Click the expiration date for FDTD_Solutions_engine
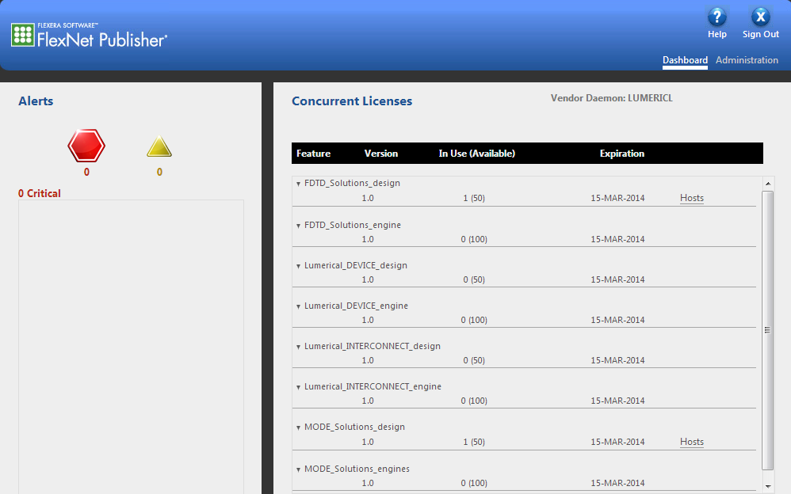The height and width of the screenshot is (494, 791). click(617, 239)
